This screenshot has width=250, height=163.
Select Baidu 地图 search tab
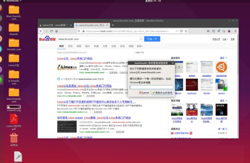[x=131, y=46]
